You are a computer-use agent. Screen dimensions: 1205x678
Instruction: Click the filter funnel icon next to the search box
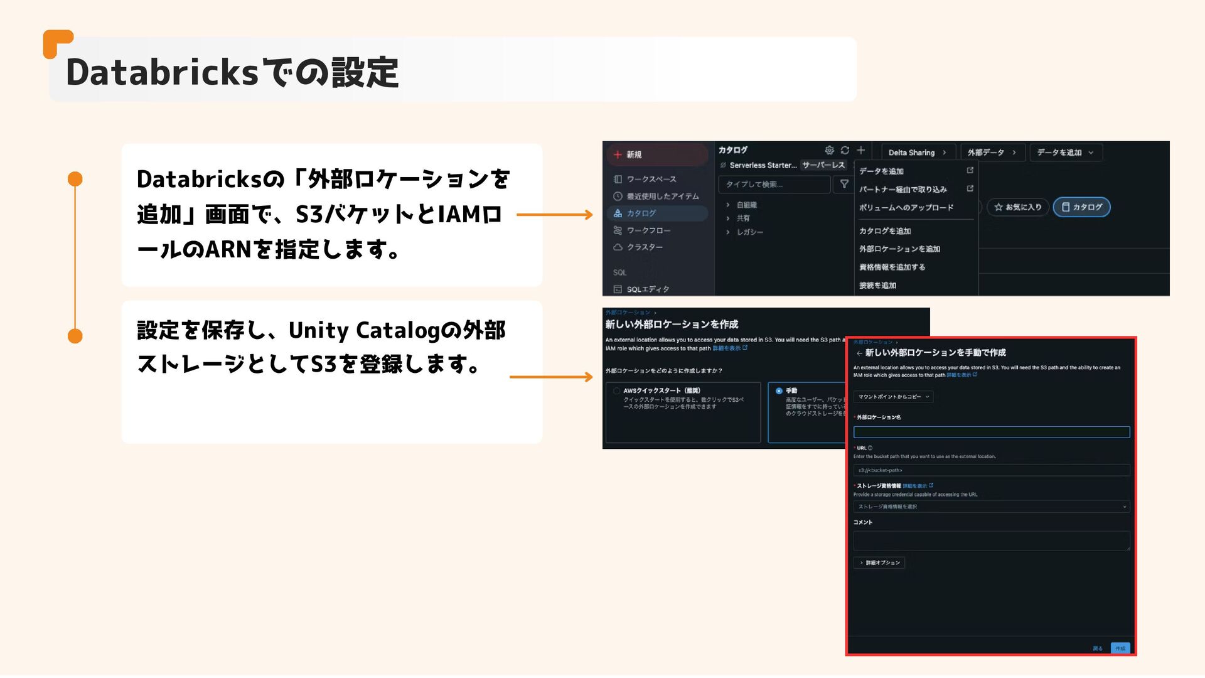[844, 184]
